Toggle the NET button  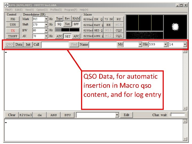[67, 36]
